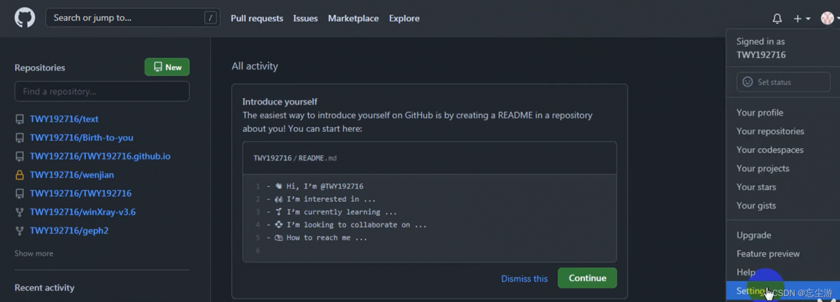Click fork icon beside TWY192716/winXray-v3.6
The width and height of the screenshot is (840, 302).
tap(20, 212)
